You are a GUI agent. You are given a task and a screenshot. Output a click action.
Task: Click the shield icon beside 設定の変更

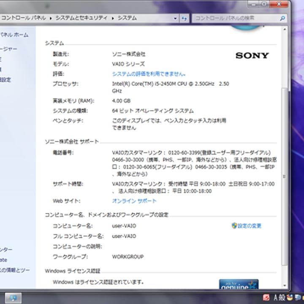(x=234, y=225)
